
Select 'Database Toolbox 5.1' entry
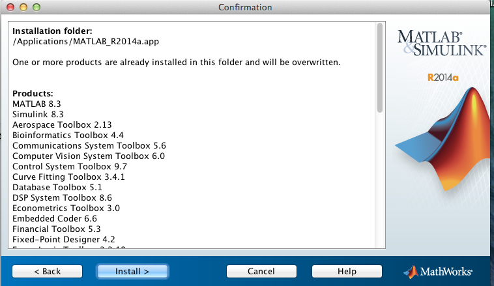57,187
